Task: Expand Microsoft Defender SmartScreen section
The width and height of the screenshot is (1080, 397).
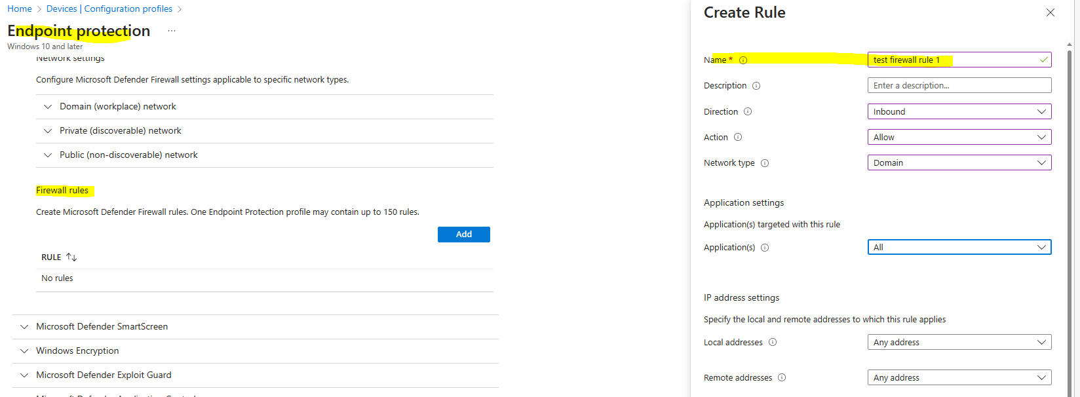Action: 256,326
